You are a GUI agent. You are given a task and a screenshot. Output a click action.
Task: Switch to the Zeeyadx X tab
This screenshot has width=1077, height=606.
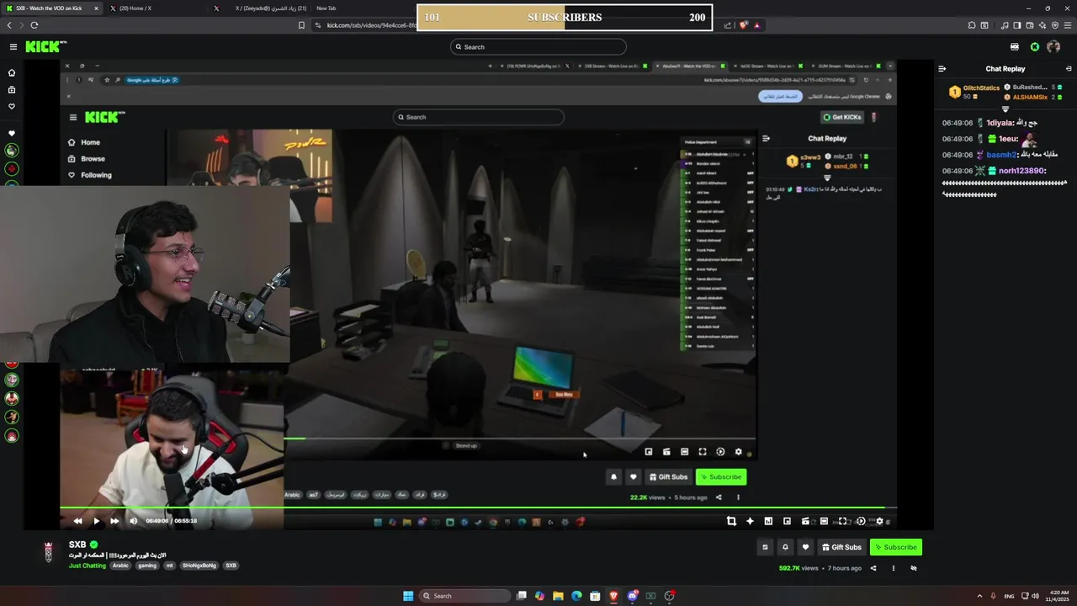pos(261,8)
